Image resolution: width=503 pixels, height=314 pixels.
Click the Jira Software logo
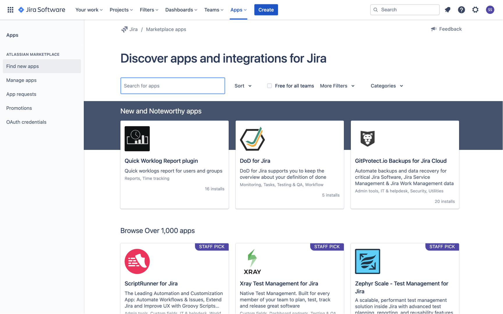click(x=42, y=10)
